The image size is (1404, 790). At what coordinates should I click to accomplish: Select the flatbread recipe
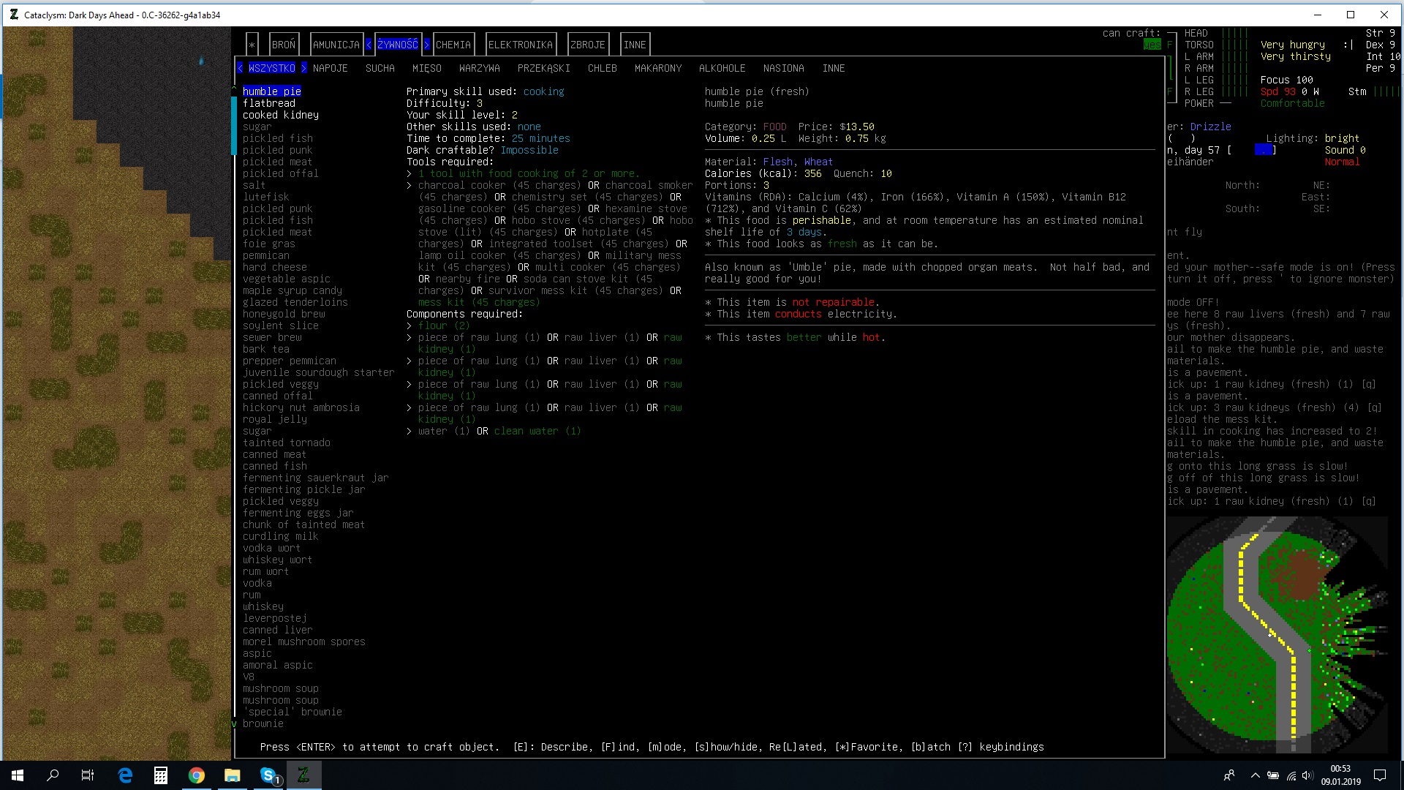click(x=269, y=103)
